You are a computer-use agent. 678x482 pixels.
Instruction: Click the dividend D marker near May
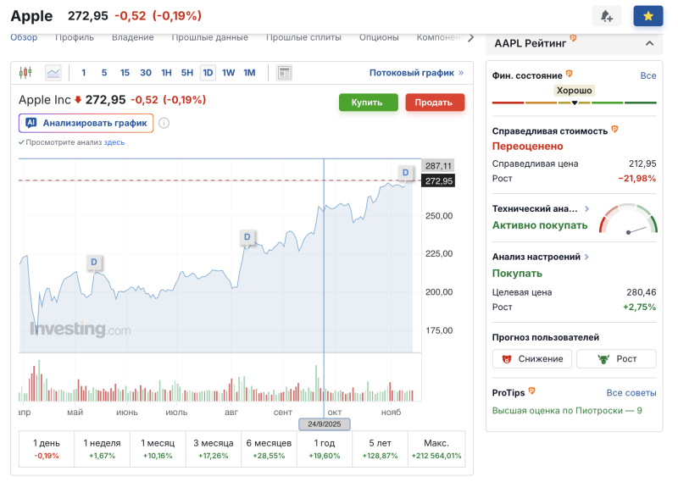coord(94,262)
